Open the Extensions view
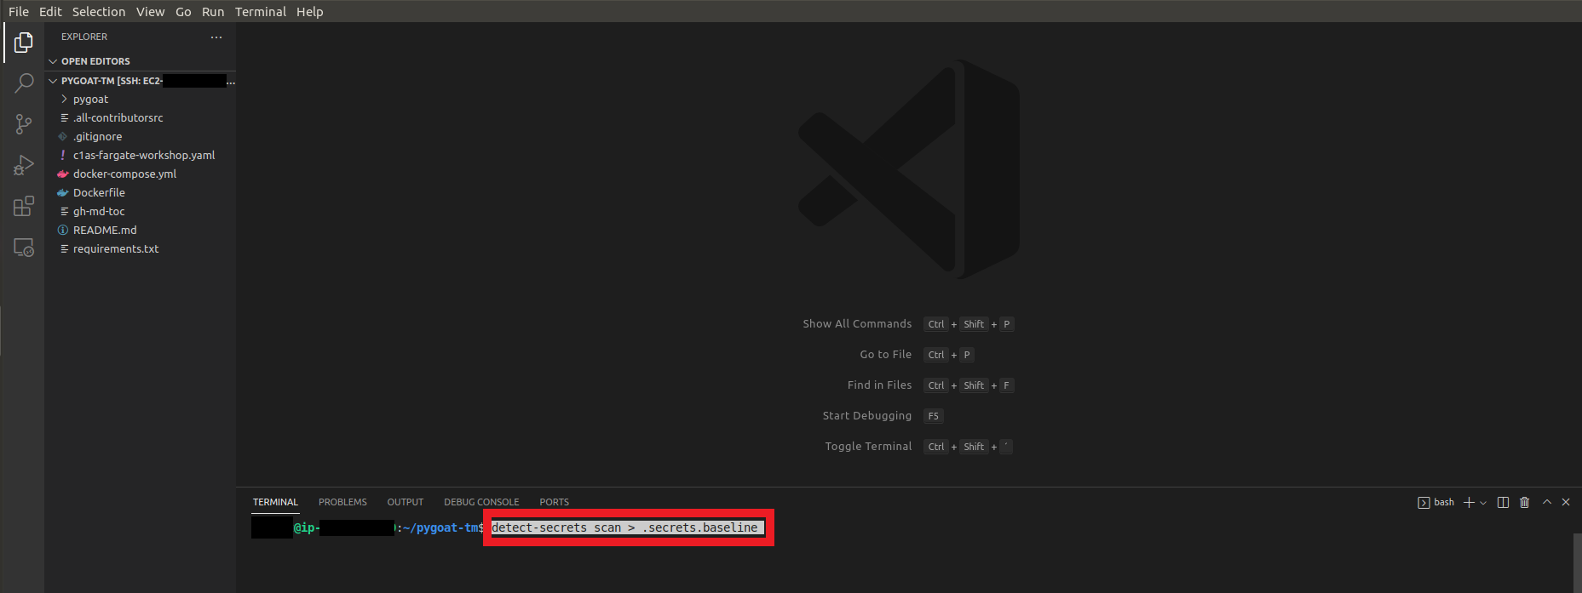Screen dimensions: 1582x593 [24, 206]
